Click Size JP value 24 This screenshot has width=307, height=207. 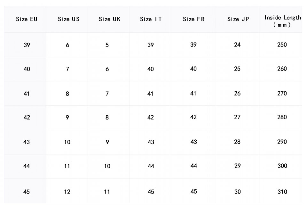click(x=237, y=45)
